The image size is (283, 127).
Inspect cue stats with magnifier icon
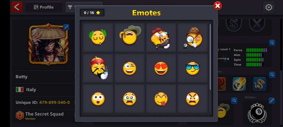pyautogui.click(x=272, y=43)
